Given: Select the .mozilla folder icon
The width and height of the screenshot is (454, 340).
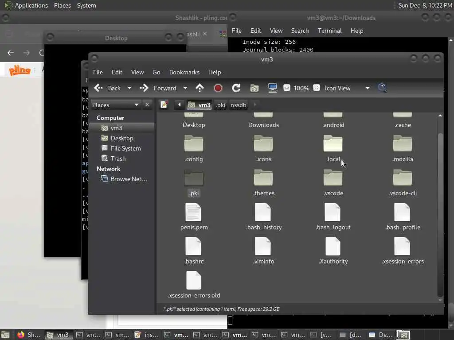Looking at the screenshot, I should point(403,144).
